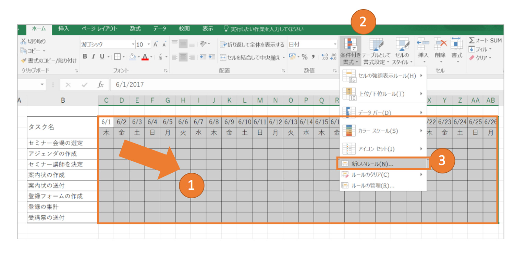Expand the Name Box dropdown arrow
514x253 pixels.
(42, 84)
